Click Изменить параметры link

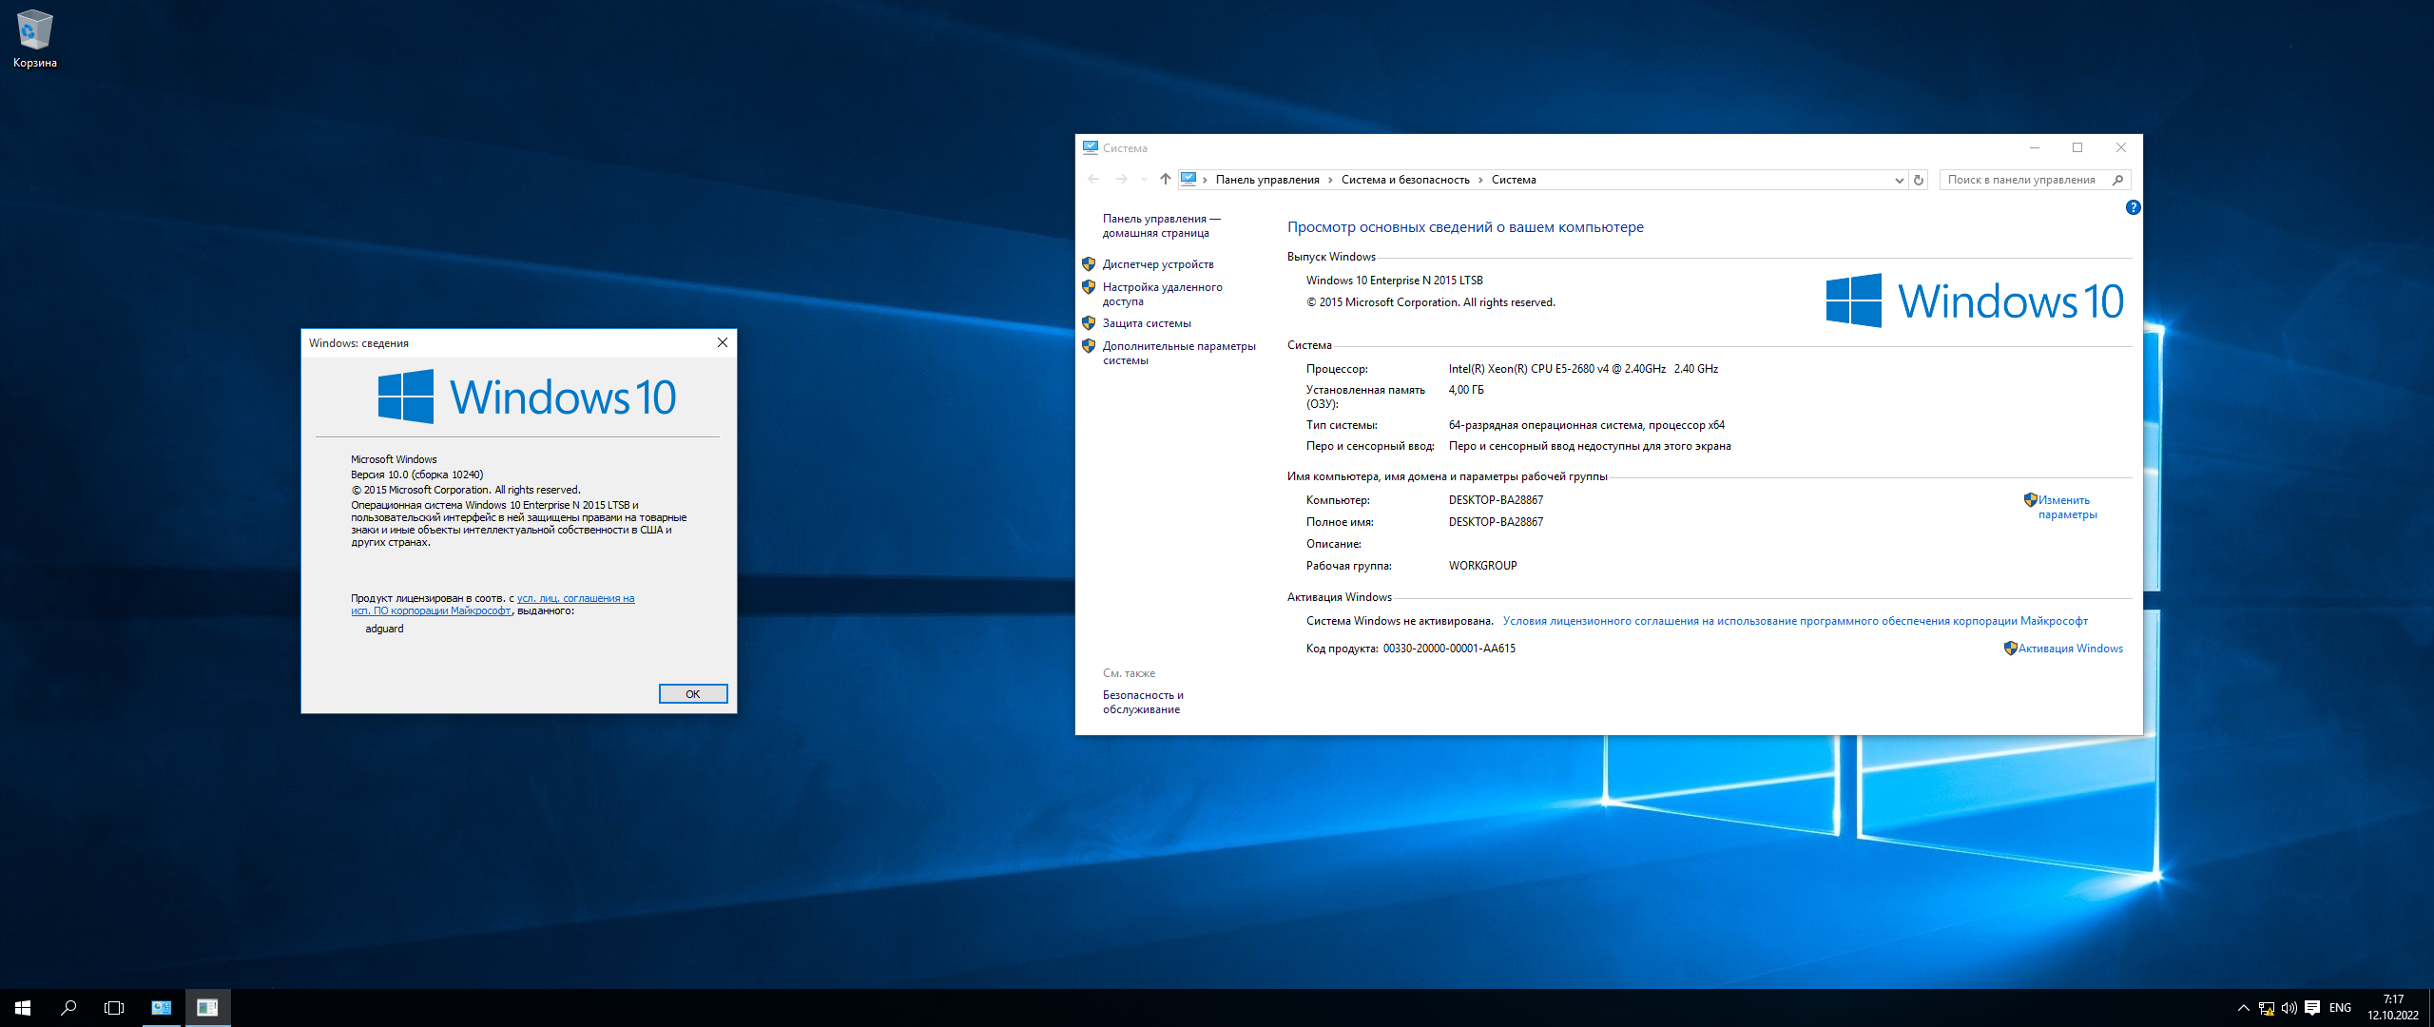click(x=2067, y=507)
